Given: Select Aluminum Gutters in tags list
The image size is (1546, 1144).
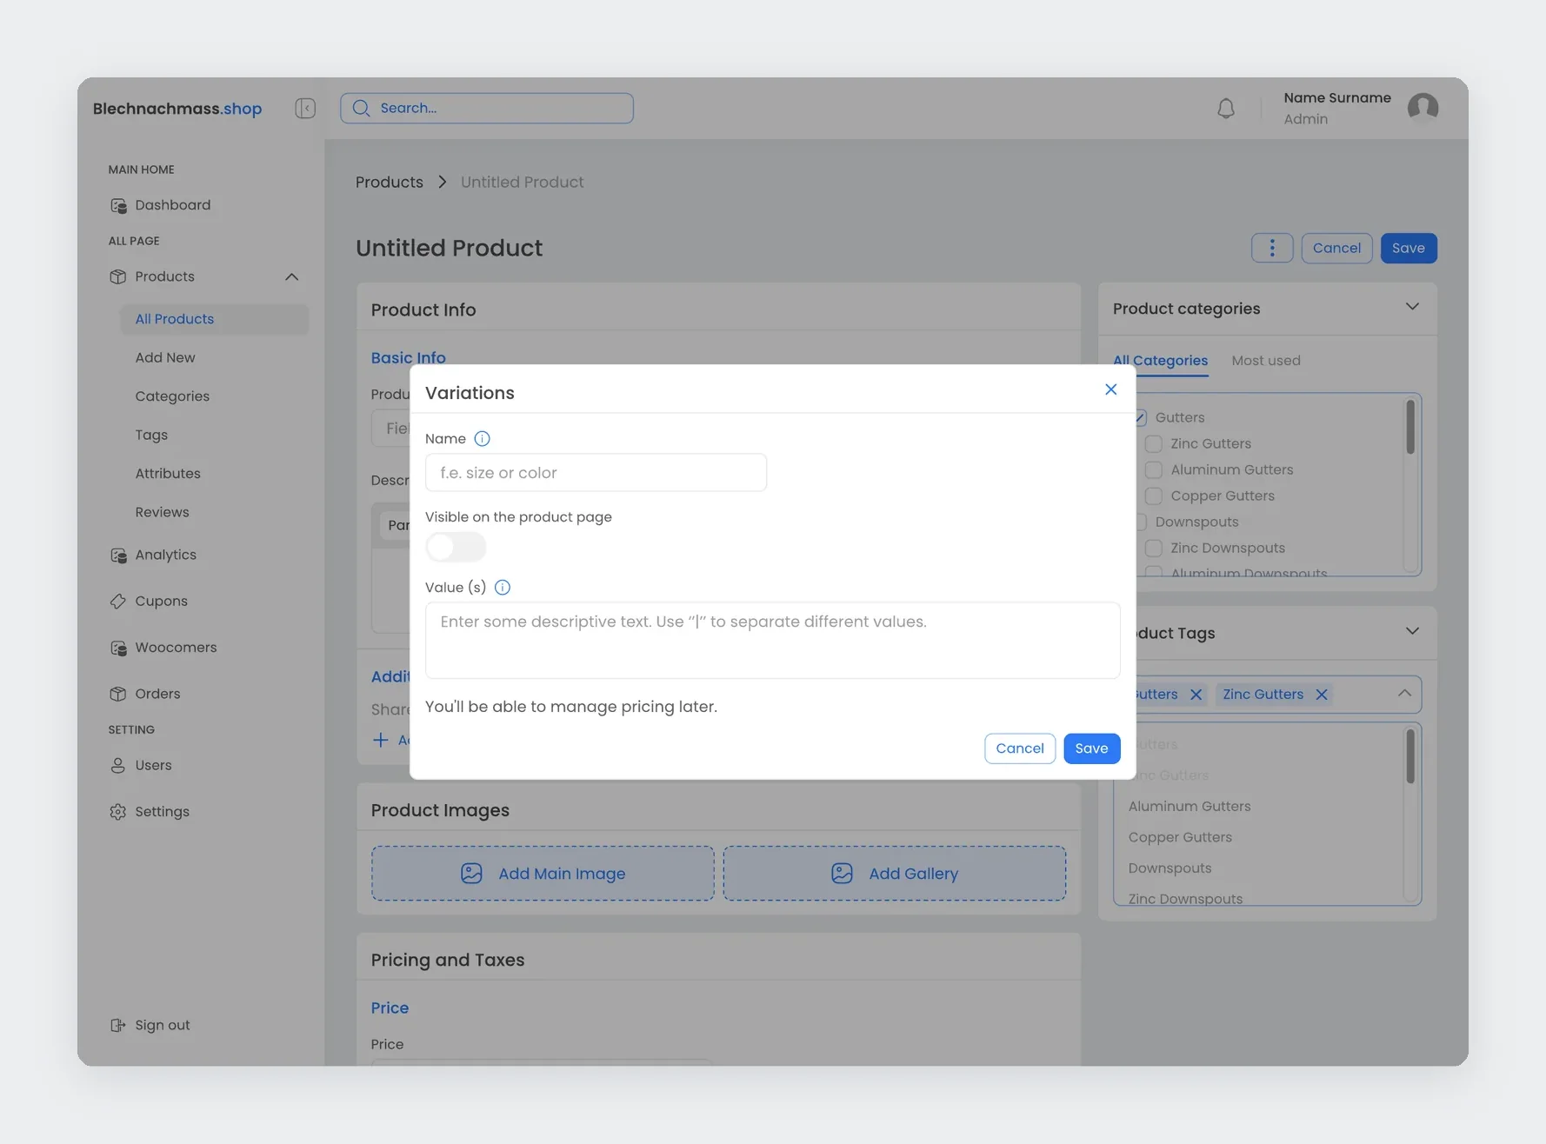Looking at the screenshot, I should (1189, 806).
